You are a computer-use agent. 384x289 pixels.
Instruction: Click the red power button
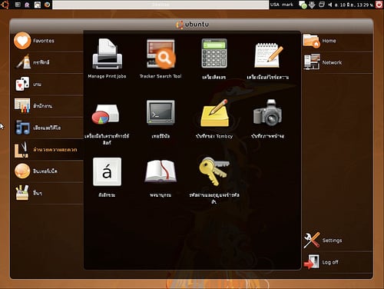pyautogui.click(x=379, y=5)
